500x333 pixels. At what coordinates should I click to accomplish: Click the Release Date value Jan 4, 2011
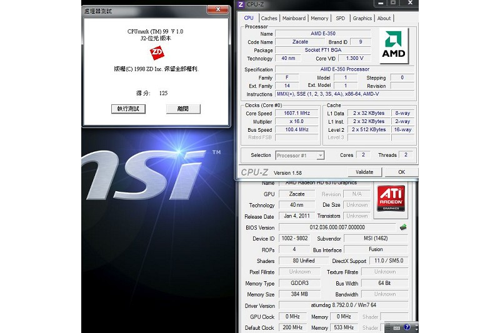297,216
